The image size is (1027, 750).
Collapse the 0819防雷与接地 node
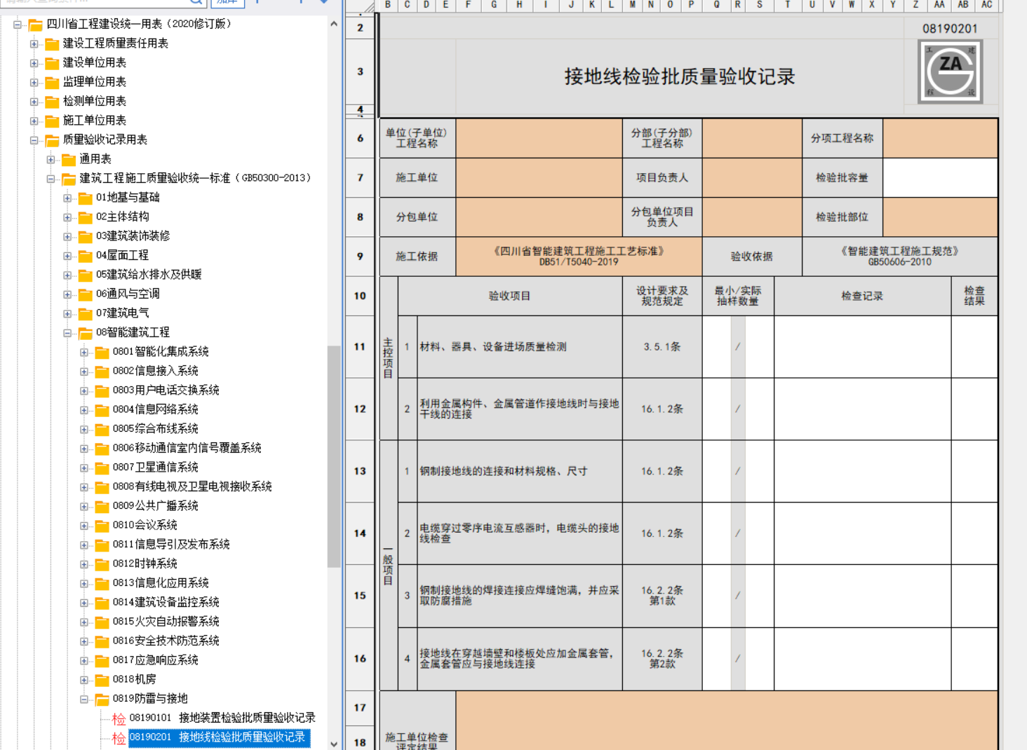pyautogui.click(x=84, y=700)
